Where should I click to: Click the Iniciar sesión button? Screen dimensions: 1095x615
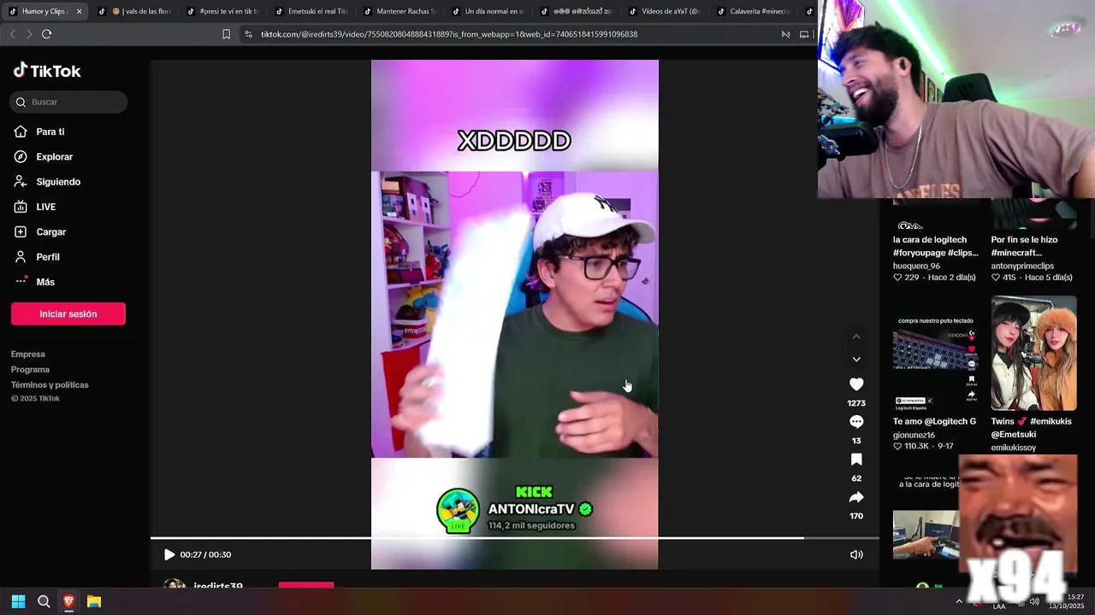(x=68, y=313)
